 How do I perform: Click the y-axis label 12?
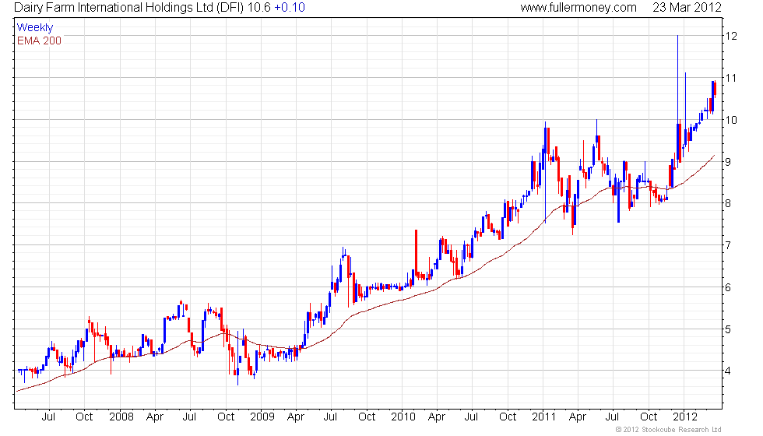731,36
